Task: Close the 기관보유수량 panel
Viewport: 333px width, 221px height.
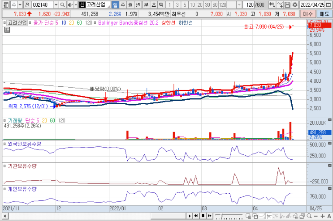Action: (x=329, y=165)
